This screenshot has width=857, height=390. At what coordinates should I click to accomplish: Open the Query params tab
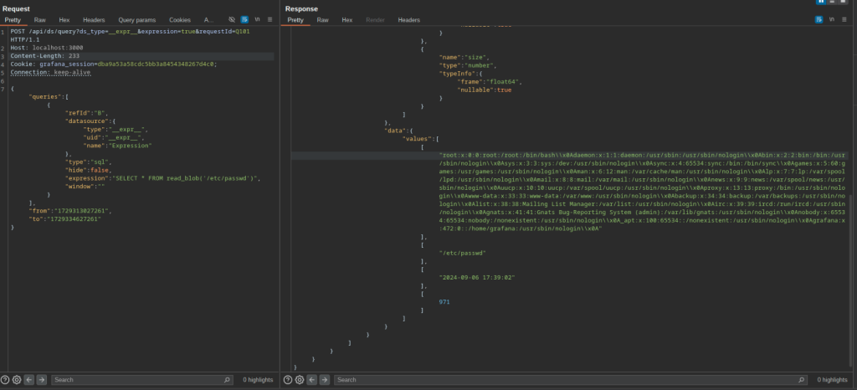[x=137, y=20]
